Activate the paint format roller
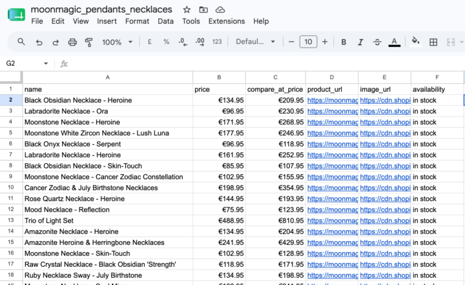Viewport: 465px width, 285px height. pos(88,42)
